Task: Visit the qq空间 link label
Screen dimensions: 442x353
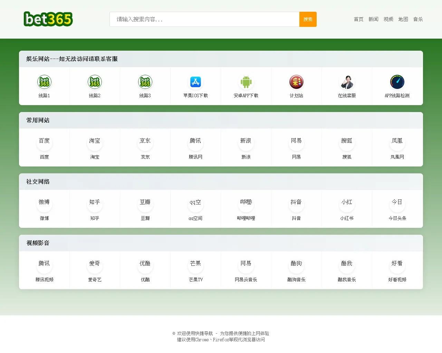Action: tap(195, 218)
